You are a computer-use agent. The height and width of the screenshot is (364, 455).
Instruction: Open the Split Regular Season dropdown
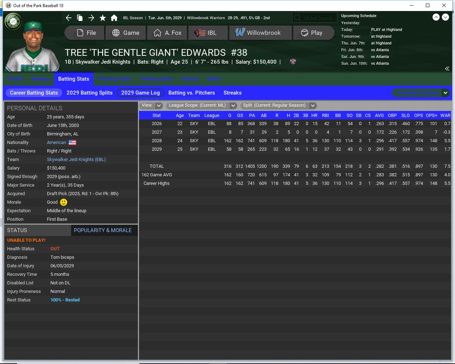click(278, 106)
